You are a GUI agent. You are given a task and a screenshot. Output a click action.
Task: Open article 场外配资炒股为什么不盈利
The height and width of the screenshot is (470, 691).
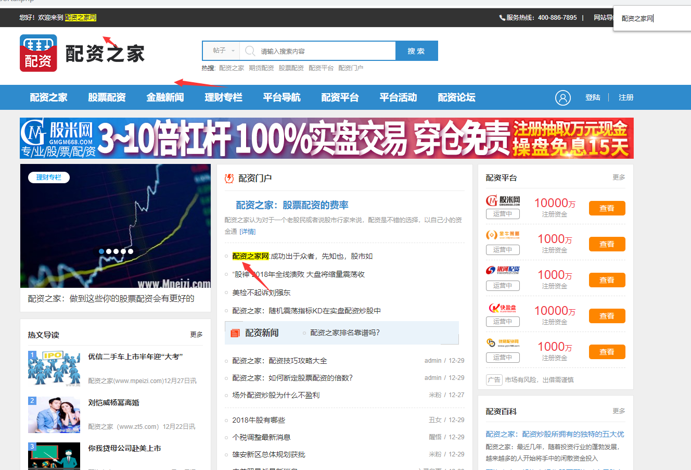(x=276, y=395)
